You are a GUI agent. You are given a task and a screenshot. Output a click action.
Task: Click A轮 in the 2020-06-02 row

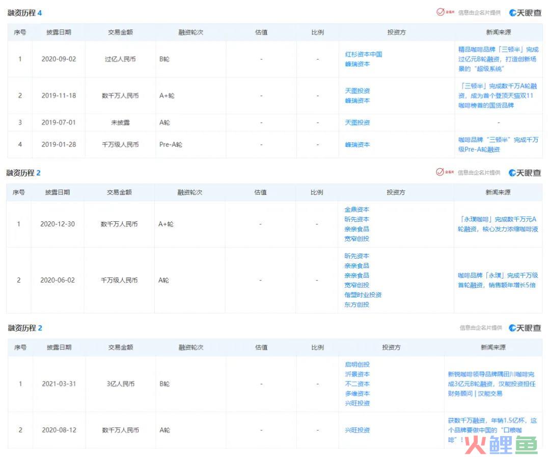click(163, 280)
